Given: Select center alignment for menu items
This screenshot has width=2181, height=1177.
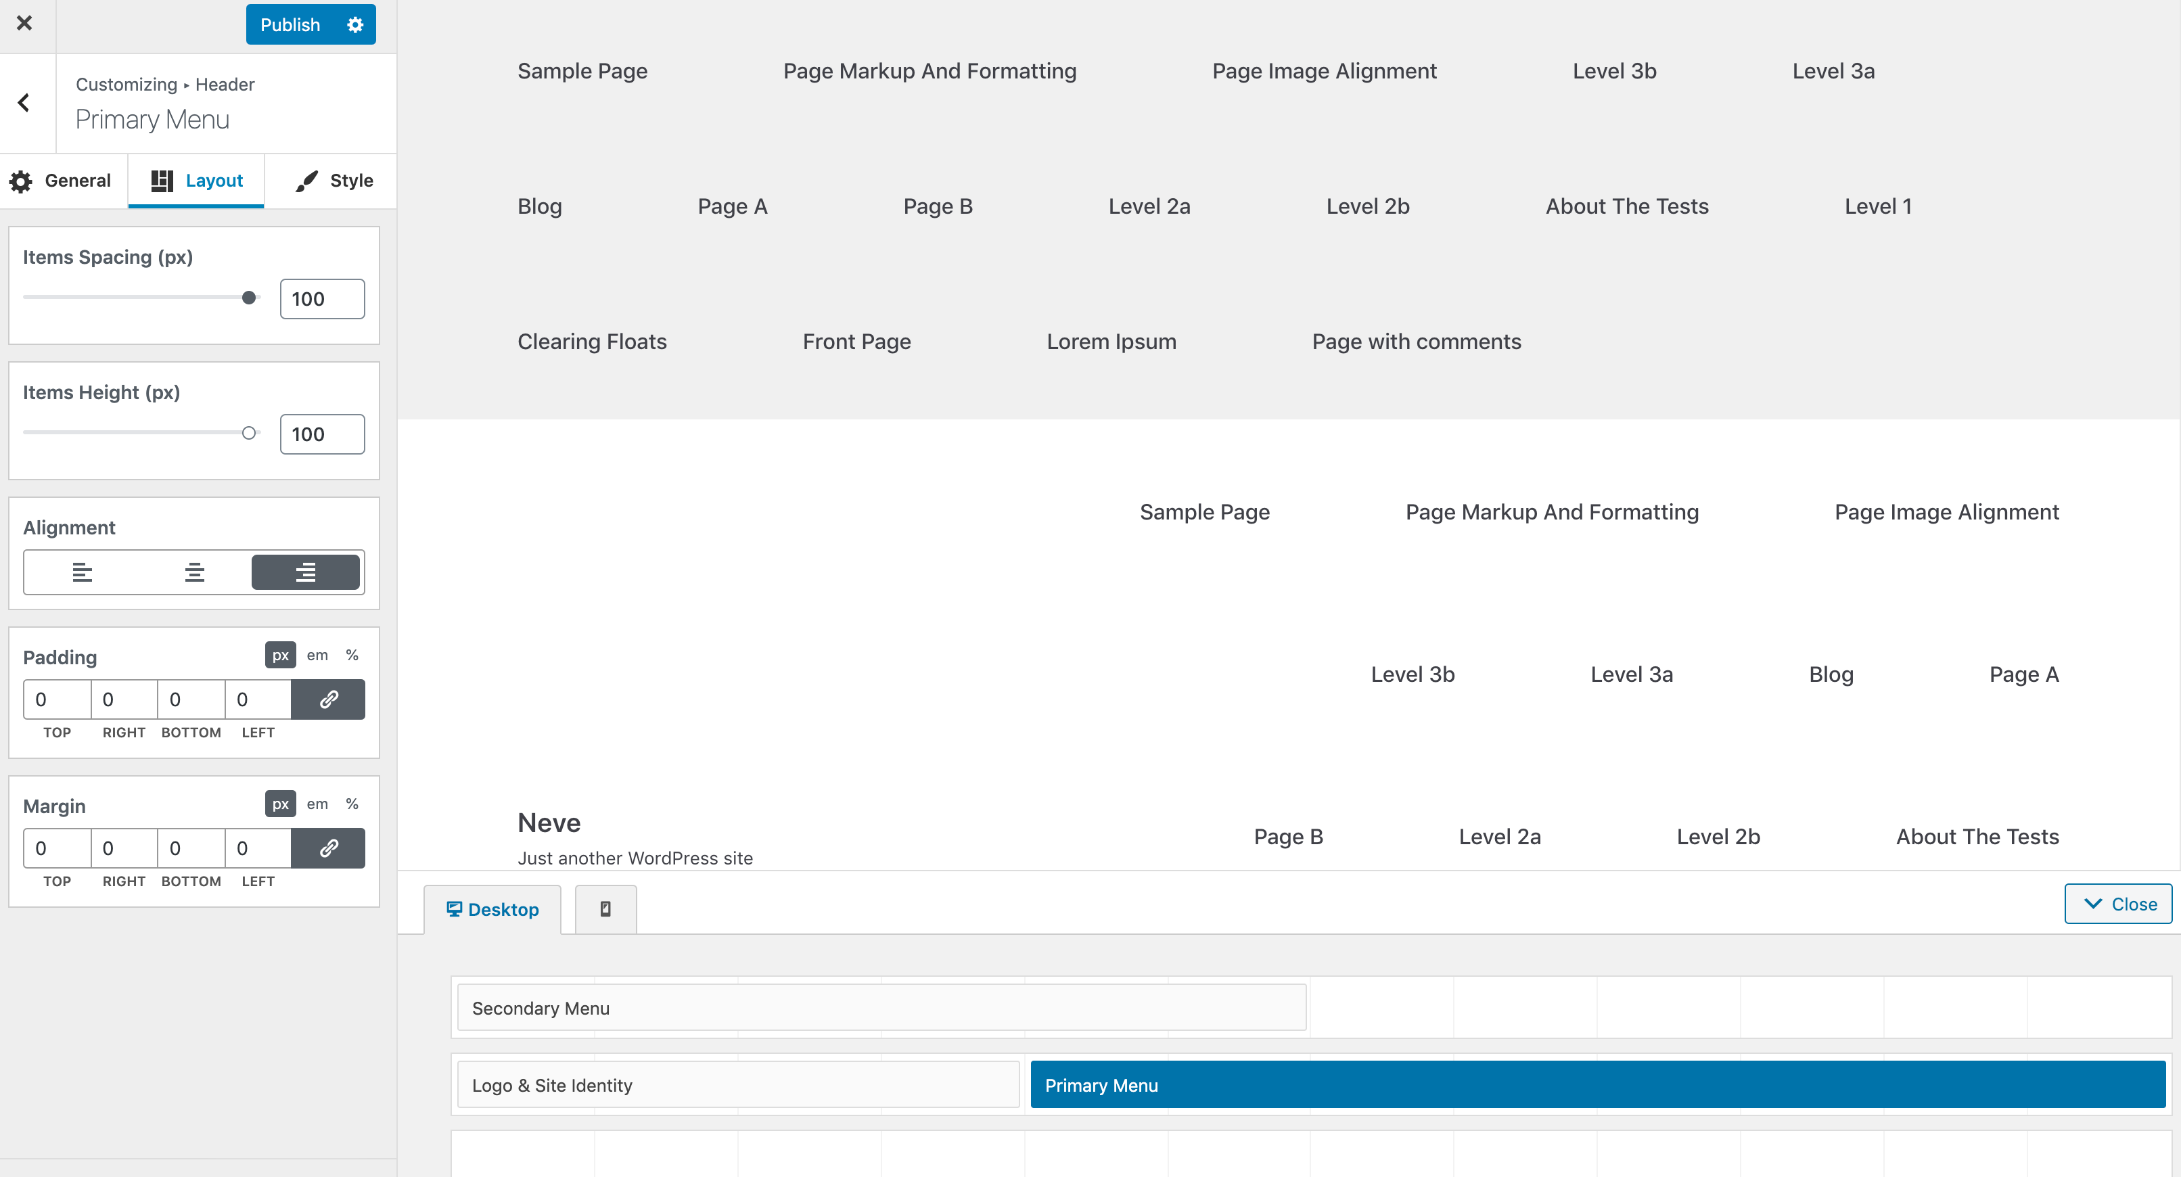Looking at the screenshot, I should (x=194, y=572).
